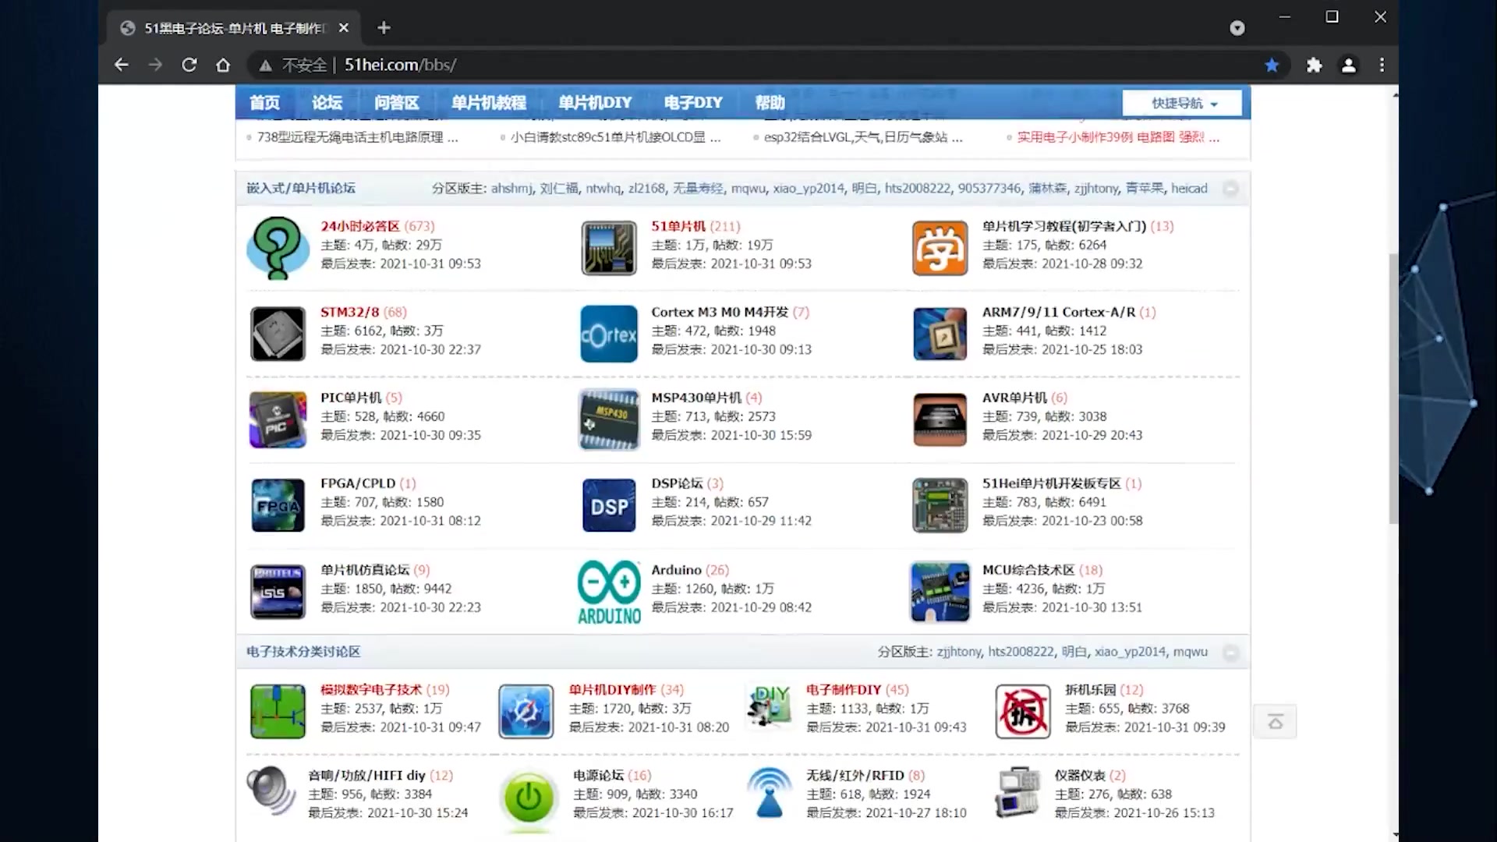Open the 单片机DIY制作 compass icon
Image resolution: width=1497 pixels, height=842 pixels.
pyautogui.click(x=526, y=712)
